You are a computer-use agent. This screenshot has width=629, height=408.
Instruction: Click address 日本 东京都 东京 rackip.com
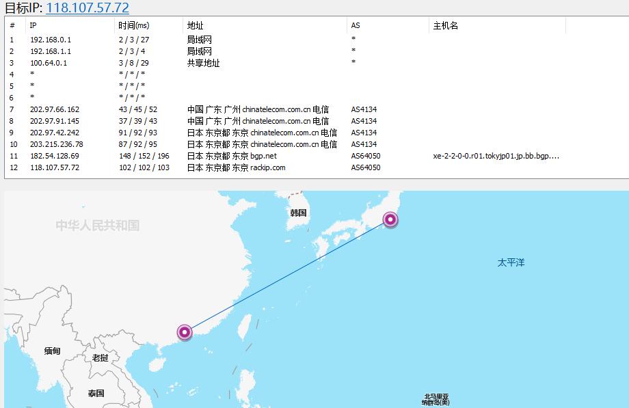237,167
